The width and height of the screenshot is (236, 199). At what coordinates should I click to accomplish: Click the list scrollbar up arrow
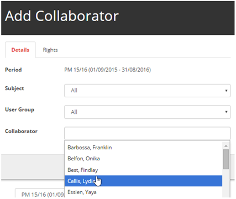point(226,146)
